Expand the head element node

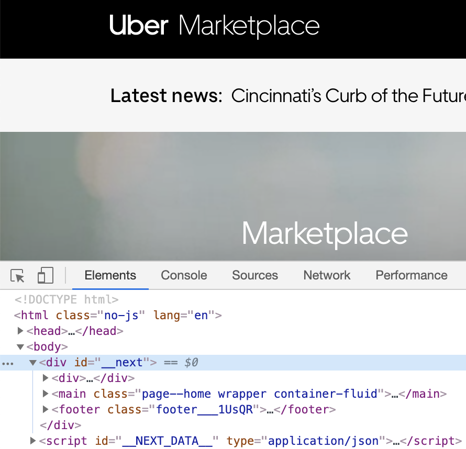[x=20, y=331]
